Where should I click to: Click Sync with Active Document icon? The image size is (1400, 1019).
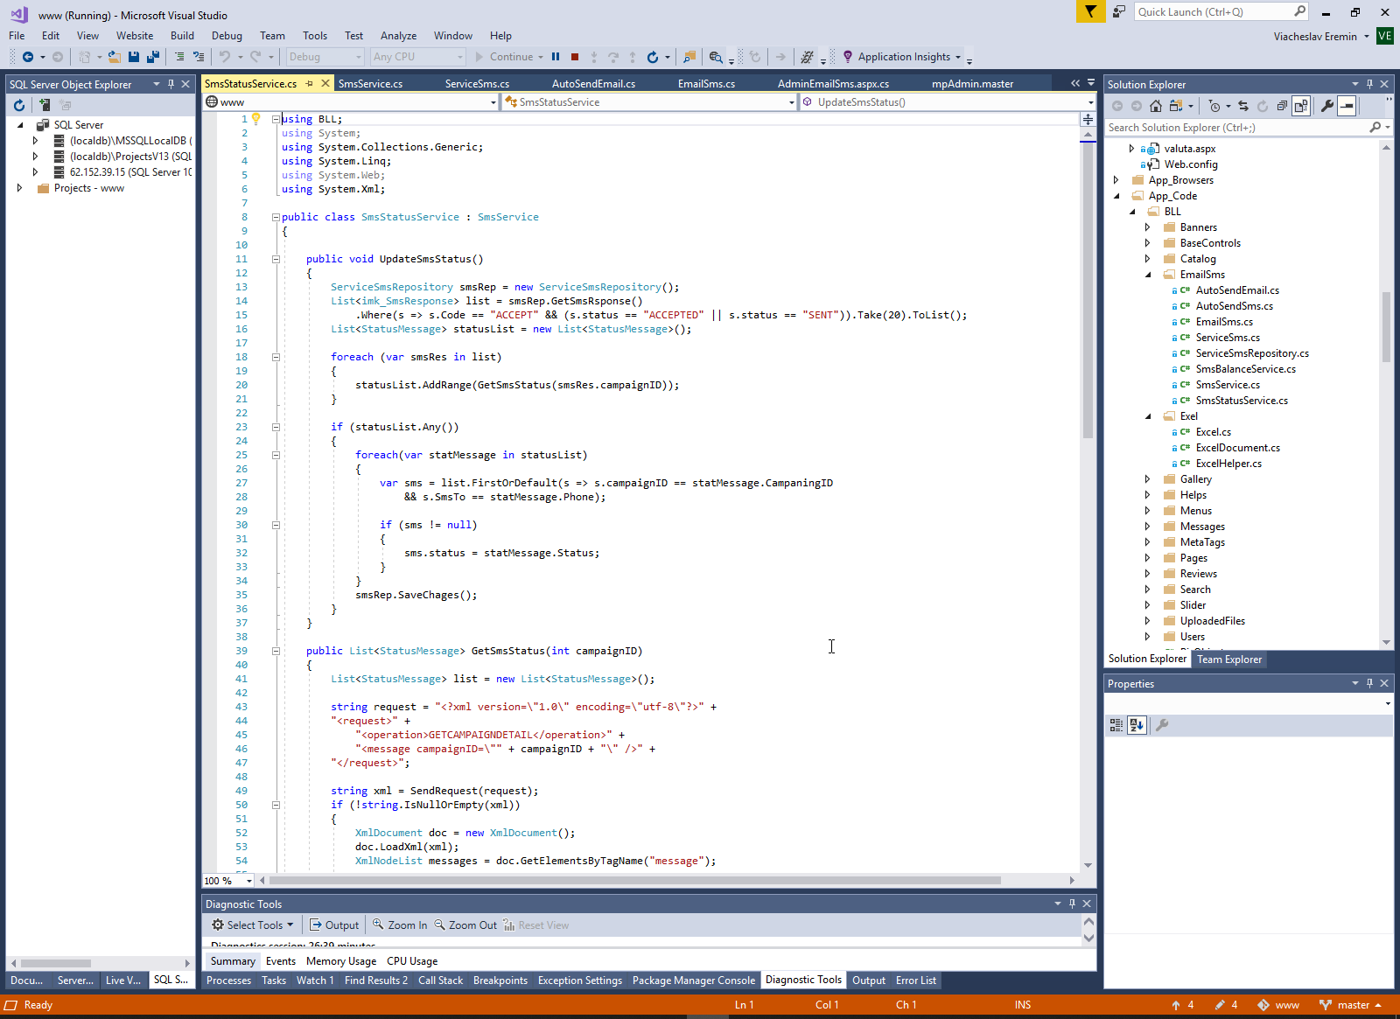tap(1243, 106)
